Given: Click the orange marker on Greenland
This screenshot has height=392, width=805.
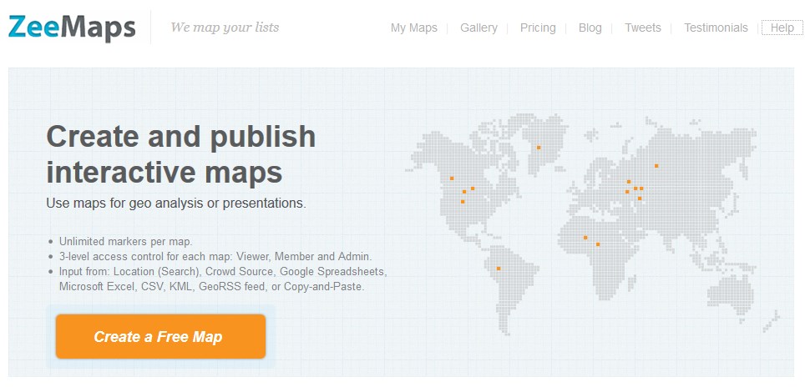Looking at the screenshot, I should click(539, 148).
